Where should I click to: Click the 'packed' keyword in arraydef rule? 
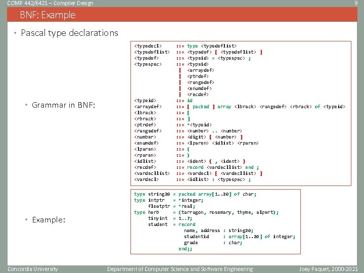pos(201,107)
